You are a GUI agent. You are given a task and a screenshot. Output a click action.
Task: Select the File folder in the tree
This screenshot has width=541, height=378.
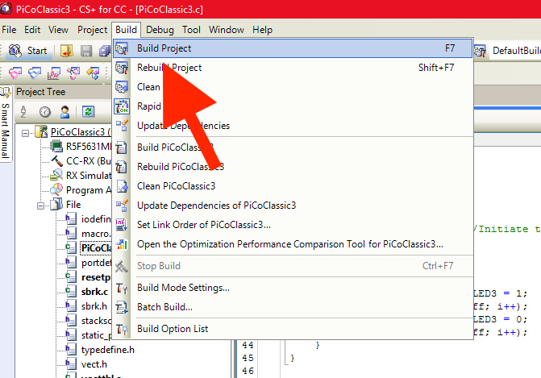(73, 205)
